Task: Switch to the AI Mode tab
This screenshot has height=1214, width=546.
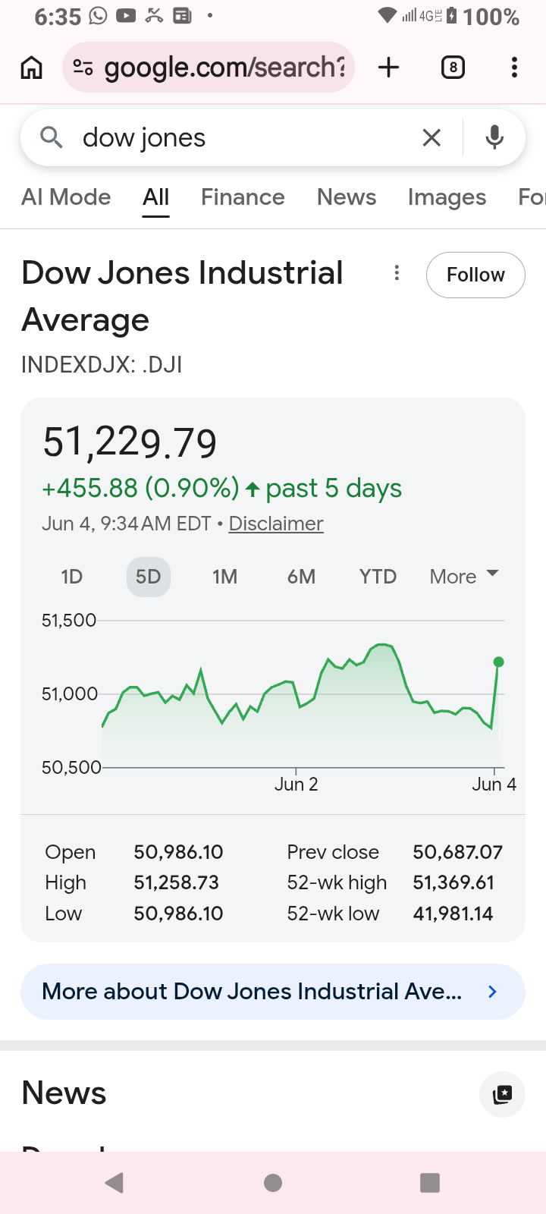Action: (66, 197)
